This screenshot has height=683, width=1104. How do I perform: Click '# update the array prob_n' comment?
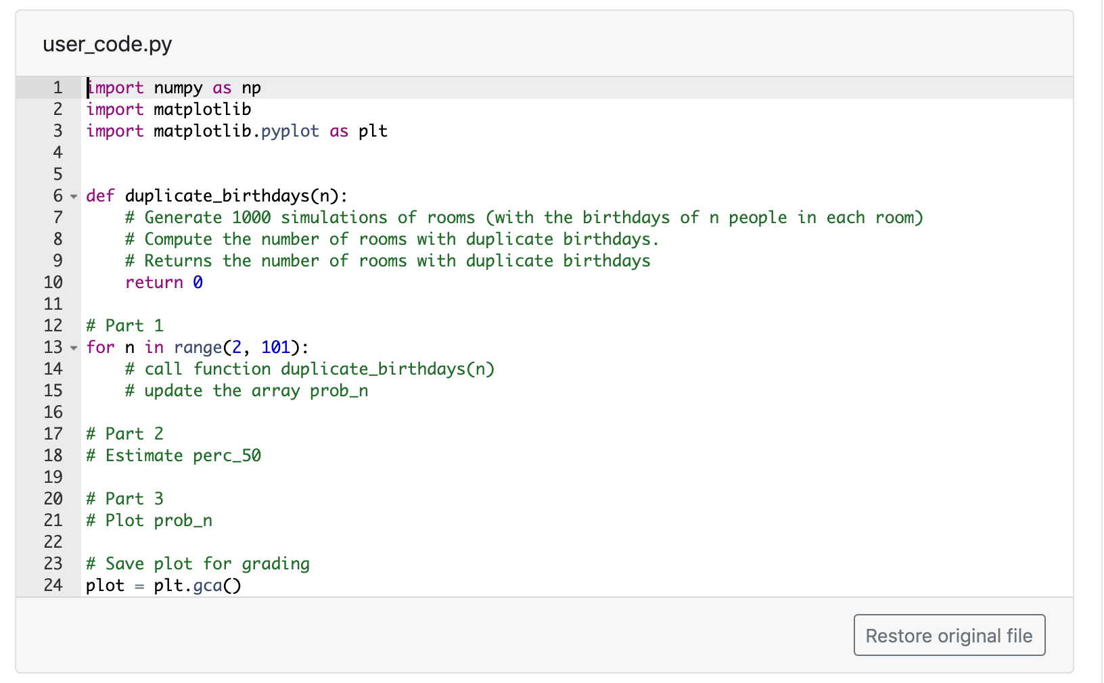point(247,391)
